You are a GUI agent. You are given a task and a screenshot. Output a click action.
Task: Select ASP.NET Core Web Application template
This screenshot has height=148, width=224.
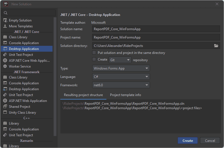[27, 60]
